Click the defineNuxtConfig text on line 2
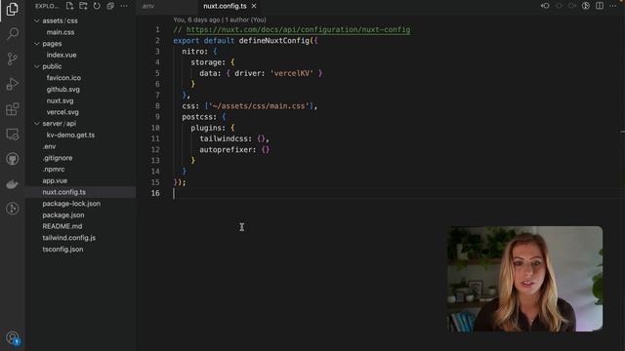The height and width of the screenshot is (351, 625). click(x=273, y=41)
